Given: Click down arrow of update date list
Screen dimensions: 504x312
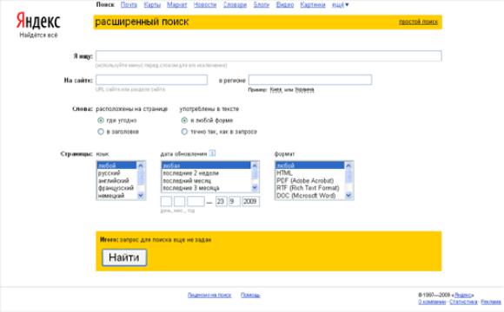Looking at the screenshot, I should point(255,187).
